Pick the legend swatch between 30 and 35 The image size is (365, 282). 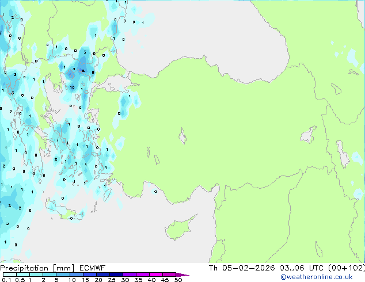[x=130, y=275]
